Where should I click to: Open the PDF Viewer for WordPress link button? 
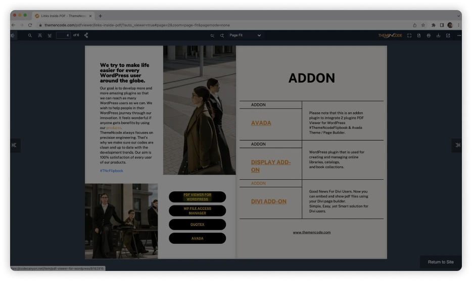[x=198, y=197]
